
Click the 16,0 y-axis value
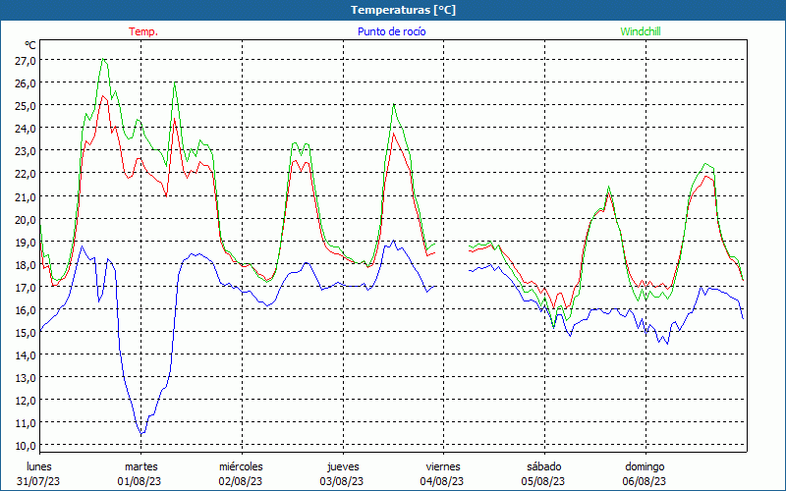27,310
